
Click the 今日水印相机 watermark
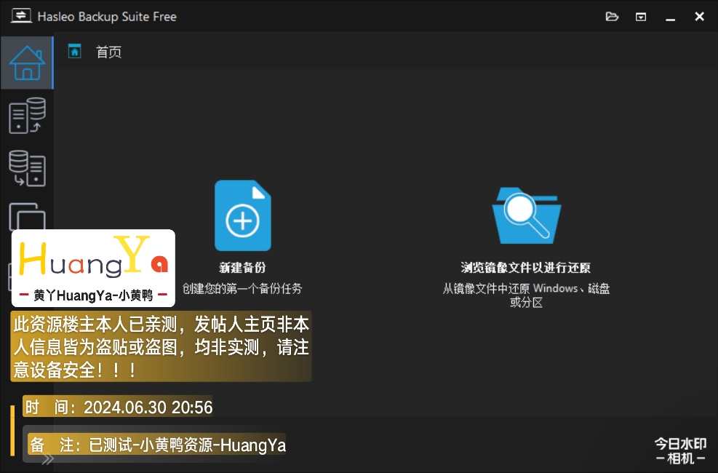pyautogui.click(x=680, y=451)
